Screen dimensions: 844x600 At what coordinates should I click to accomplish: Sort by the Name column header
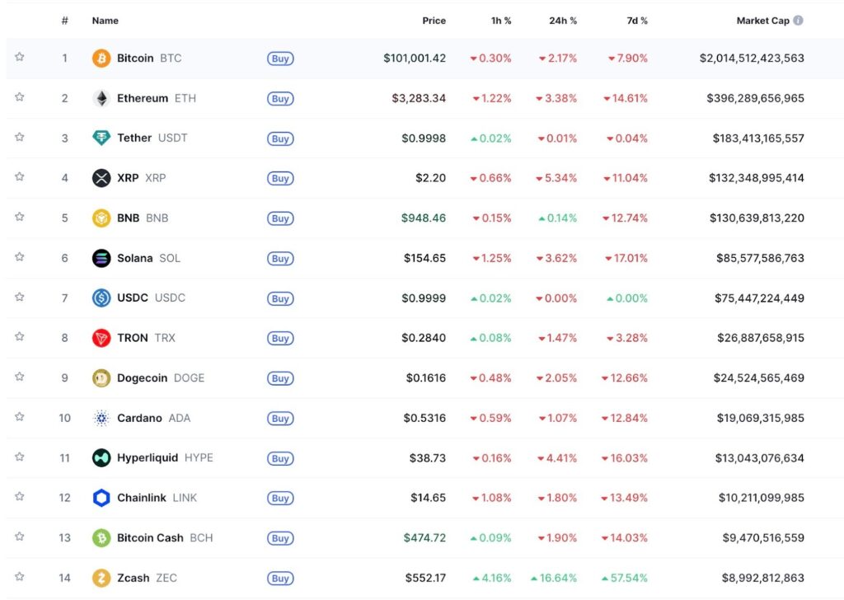click(x=105, y=21)
